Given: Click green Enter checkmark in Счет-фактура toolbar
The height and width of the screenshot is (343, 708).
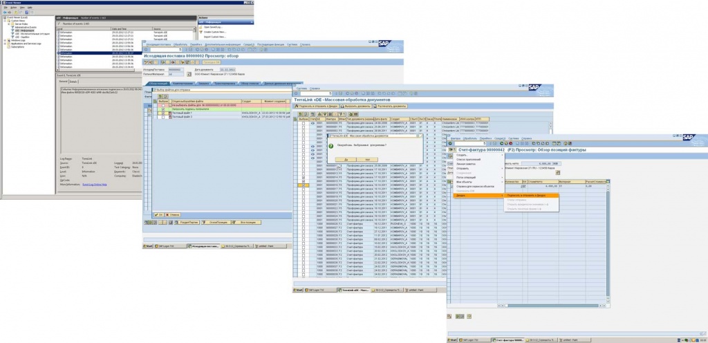Looking at the screenshot, I should tap(450, 143).
